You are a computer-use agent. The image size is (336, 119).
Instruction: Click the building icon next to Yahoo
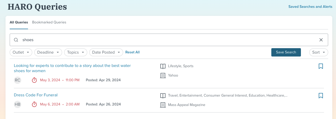[163, 76]
